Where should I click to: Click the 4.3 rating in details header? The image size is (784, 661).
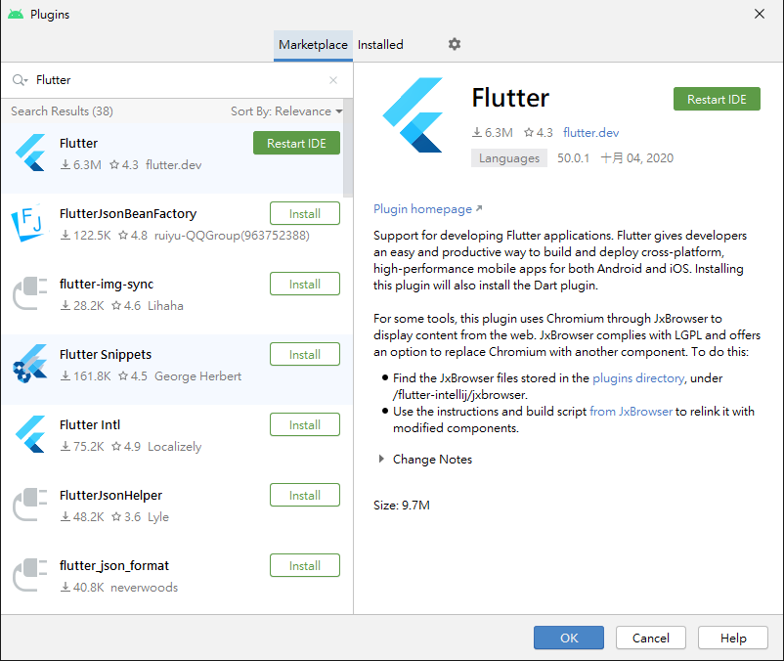539,133
